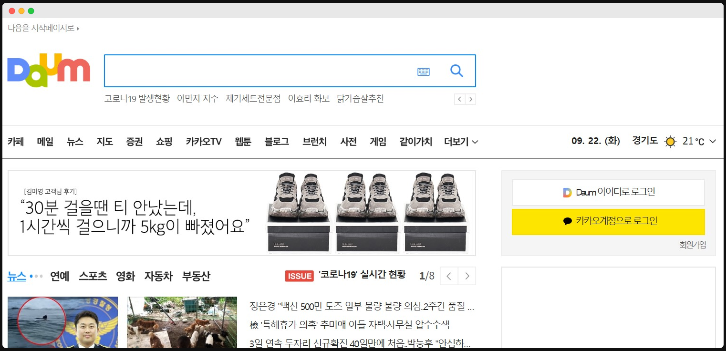This screenshot has width=726, height=351.
Task: Show next suggested search keywords
Action: click(470, 99)
